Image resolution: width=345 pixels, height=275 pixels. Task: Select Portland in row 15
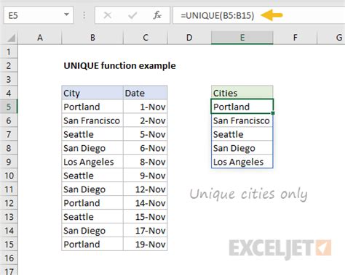pos(92,244)
